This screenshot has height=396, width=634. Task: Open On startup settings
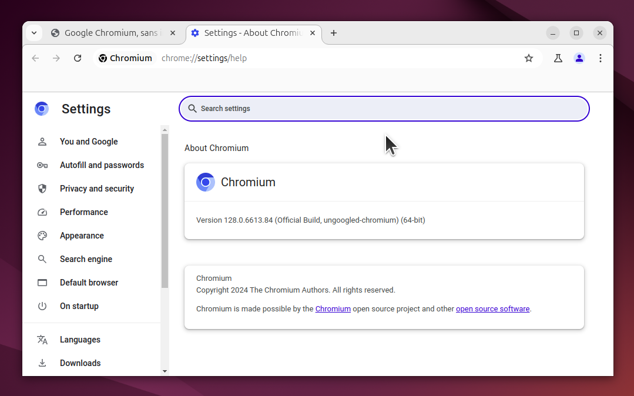click(x=79, y=306)
